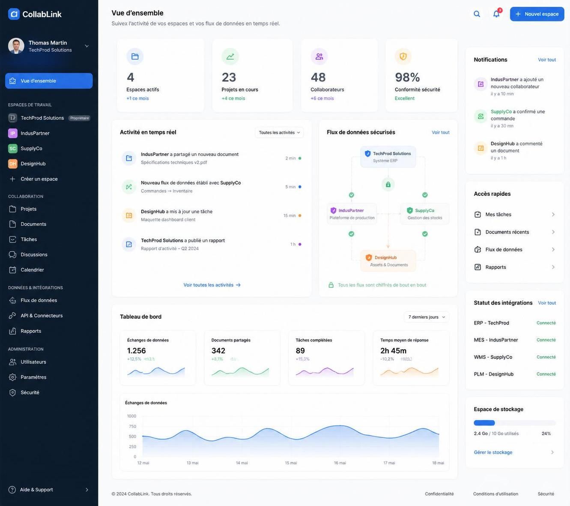This screenshot has width=570, height=506.
Task: Click the document icon beside IndusPartner activity
Action: coord(129,159)
